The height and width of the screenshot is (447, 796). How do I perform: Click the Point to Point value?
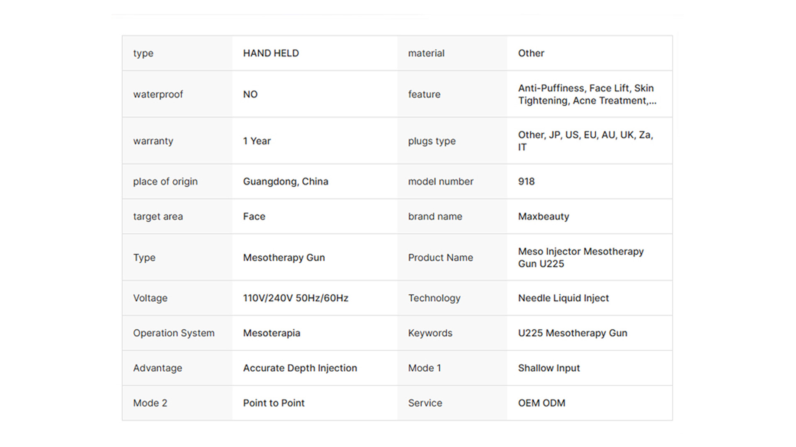coord(274,403)
